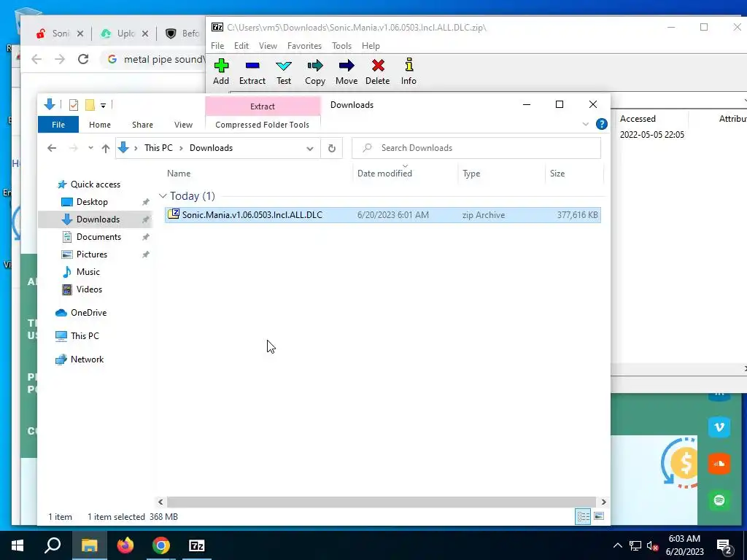Screen dimensions: 747x560
Task: Open the File menu in 7-Zip
Action: (217, 46)
